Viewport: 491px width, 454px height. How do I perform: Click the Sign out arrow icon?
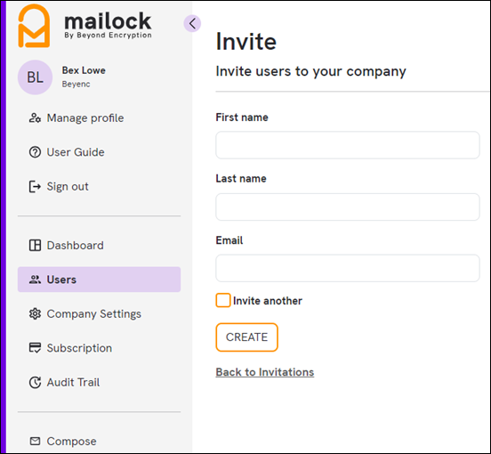click(35, 187)
